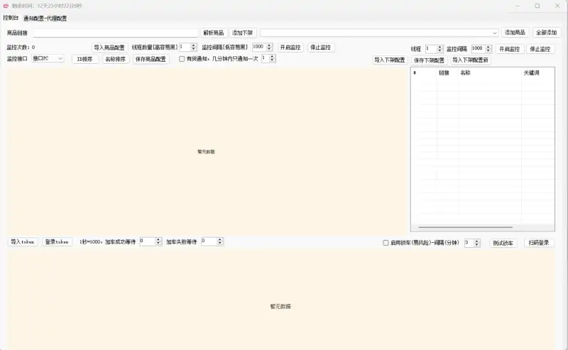568x350 pixels.
Task: Switch to the 控制台 tab
Action: 11,18
